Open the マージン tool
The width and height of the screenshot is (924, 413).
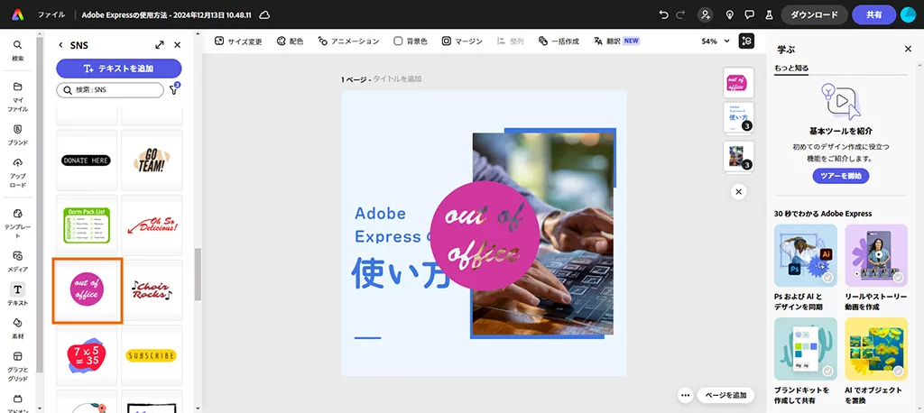[x=462, y=41]
